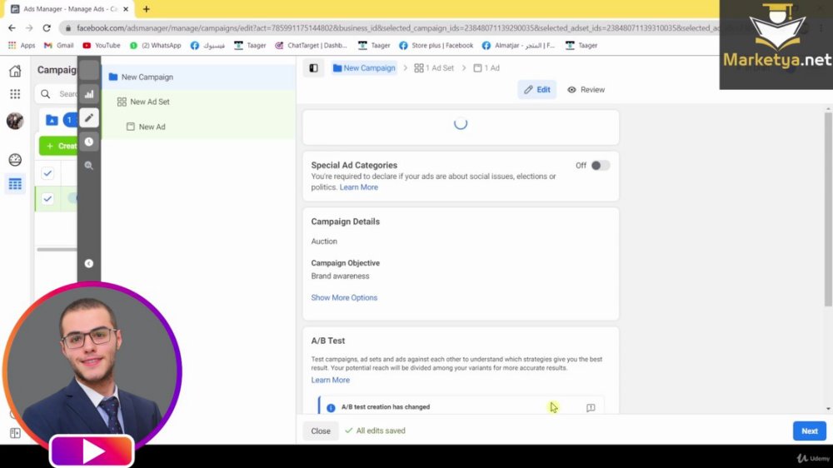This screenshot has height=468, width=833.
Task: Select the Ads Manager browser tab
Action: click(71, 9)
